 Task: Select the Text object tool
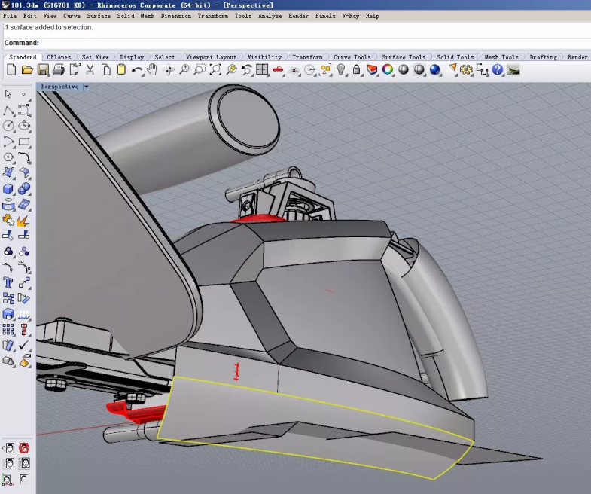click(x=8, y=283)
